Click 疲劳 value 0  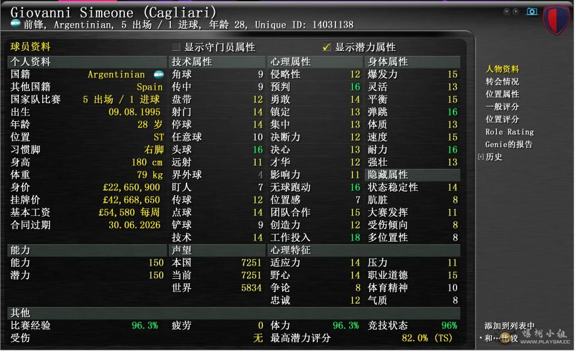261,325
